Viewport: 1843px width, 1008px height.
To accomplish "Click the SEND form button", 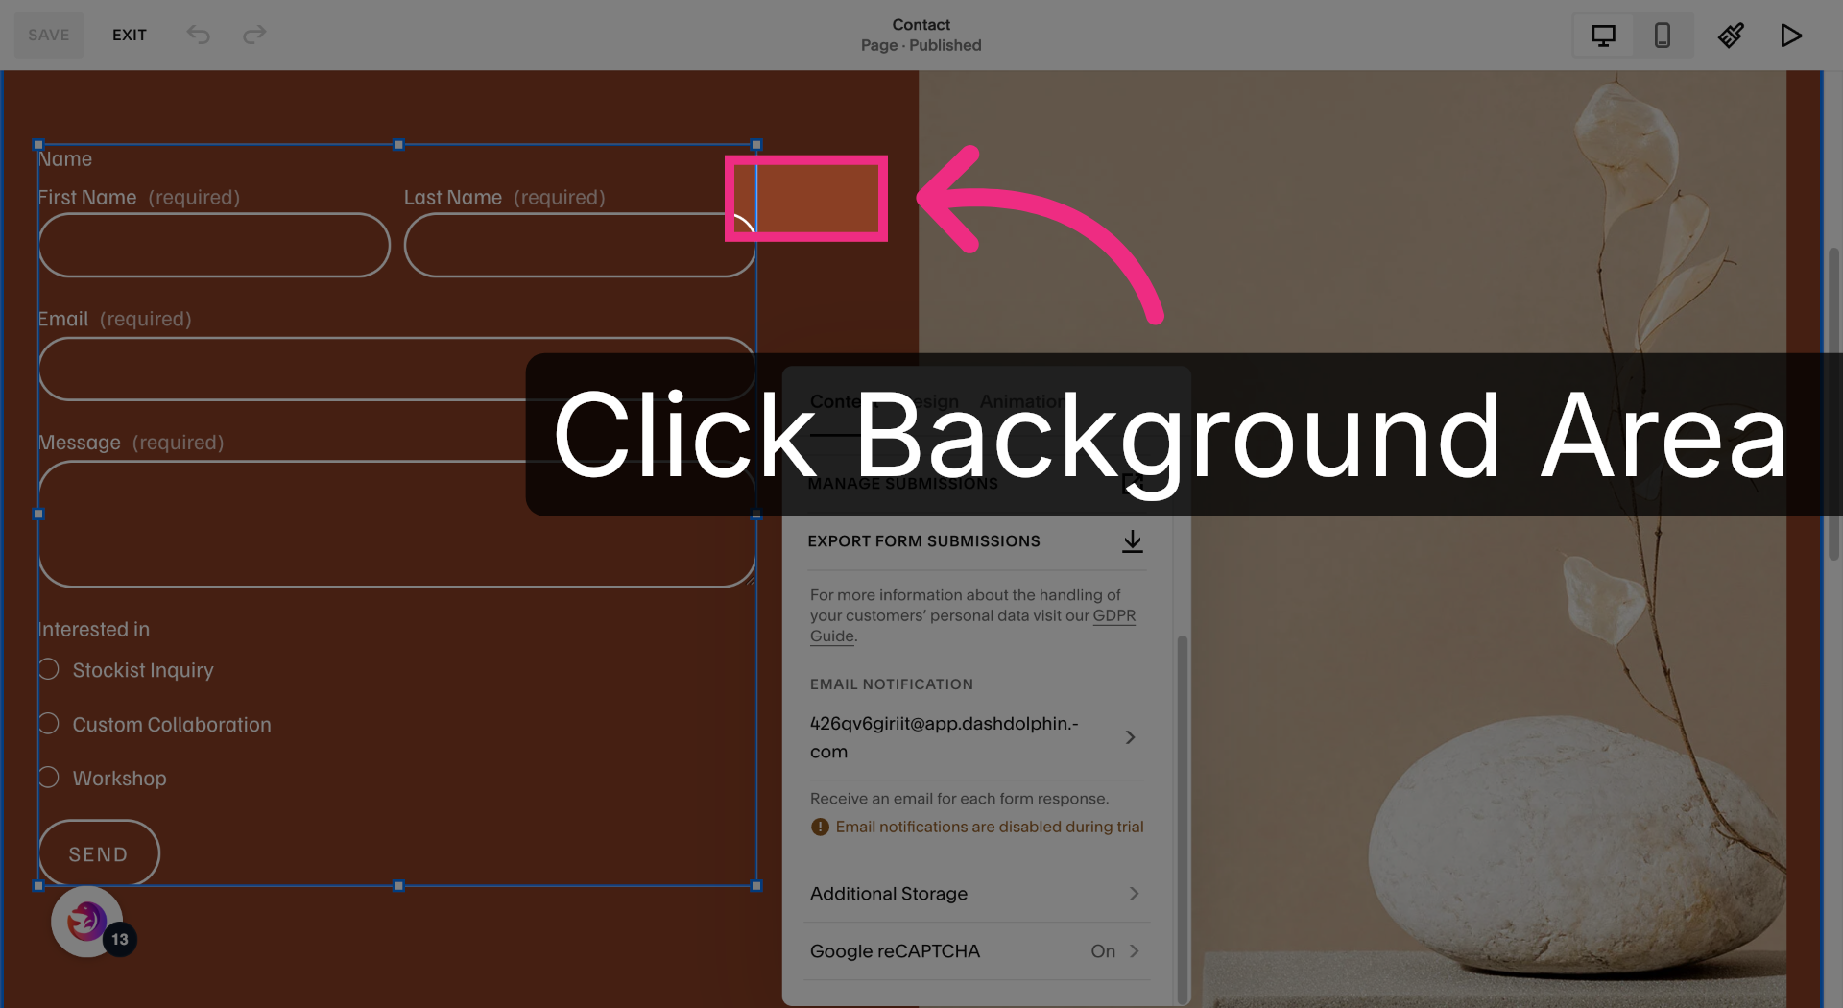I will [99, 853].
